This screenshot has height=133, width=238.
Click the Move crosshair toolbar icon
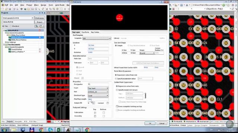click(65, 9)
